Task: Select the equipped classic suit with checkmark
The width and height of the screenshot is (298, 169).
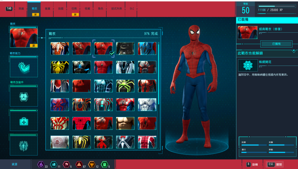Action: point(103,49)
